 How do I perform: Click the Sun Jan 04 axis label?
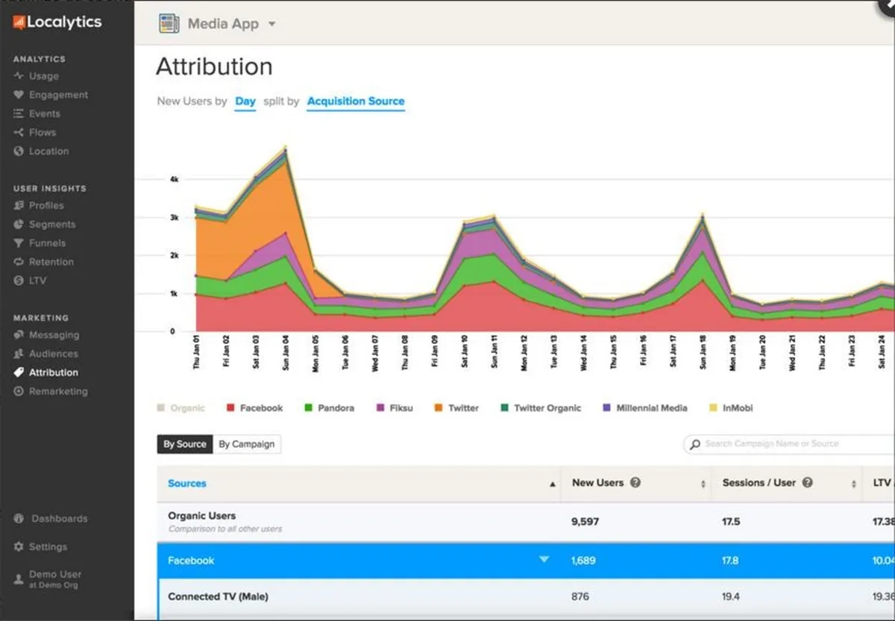(286, 354)
